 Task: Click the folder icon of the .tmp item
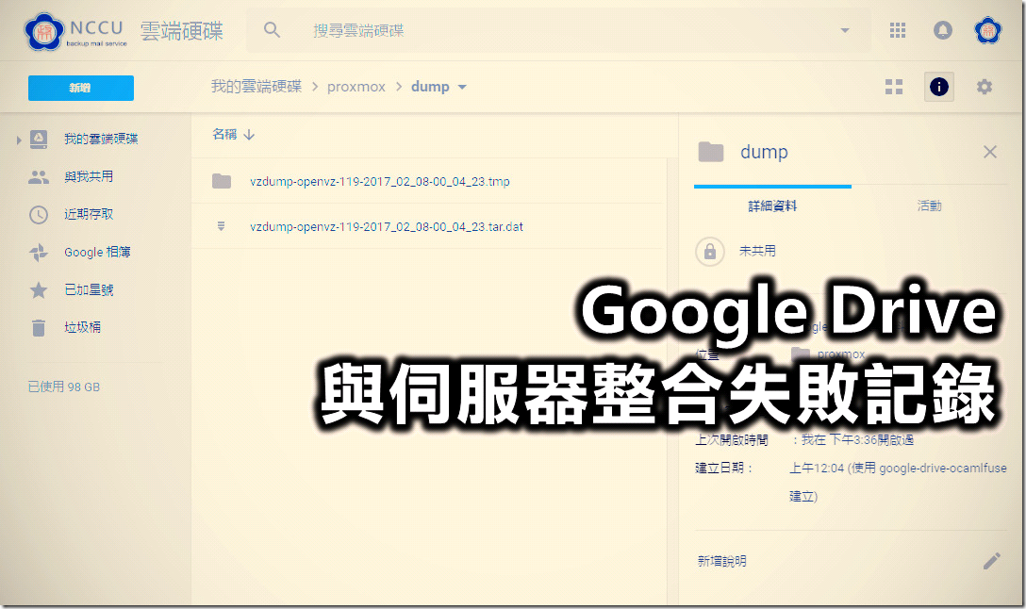[222, 181]
